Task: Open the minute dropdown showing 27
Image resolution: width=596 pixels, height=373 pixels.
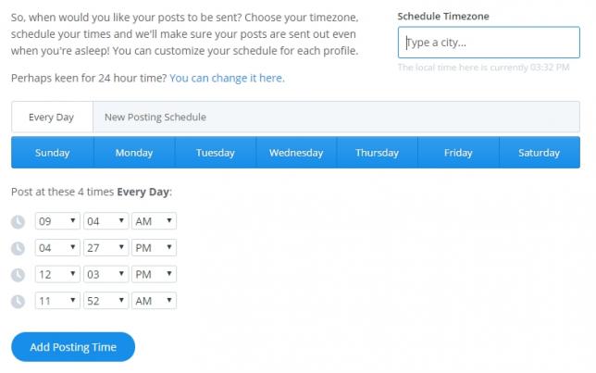Action: click(x=106, y=247)
